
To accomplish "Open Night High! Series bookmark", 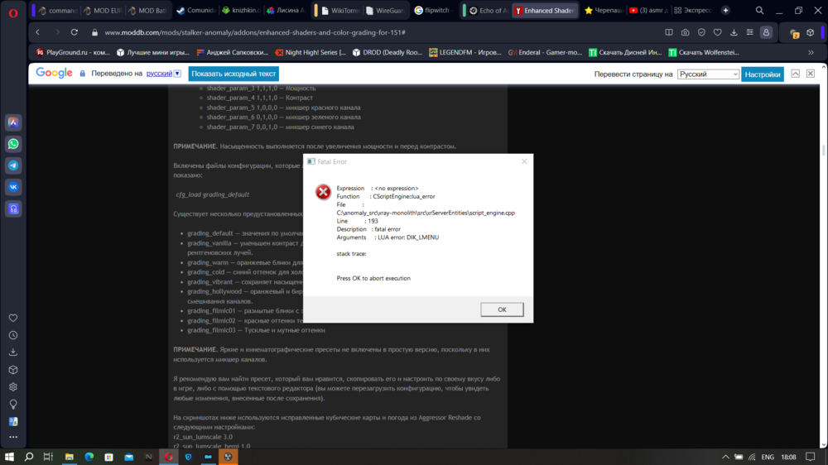I will [x=310, y=52].
